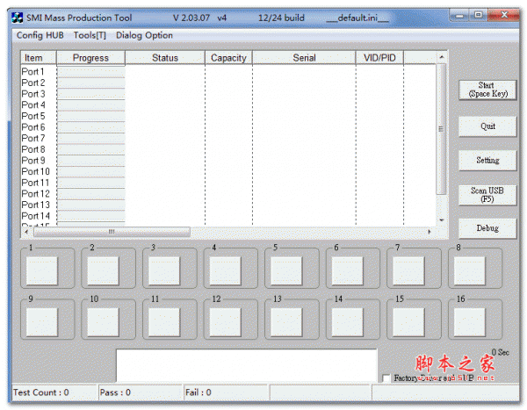Click the Quit button
Screen dimensions: 527x410
pos(487,126)
